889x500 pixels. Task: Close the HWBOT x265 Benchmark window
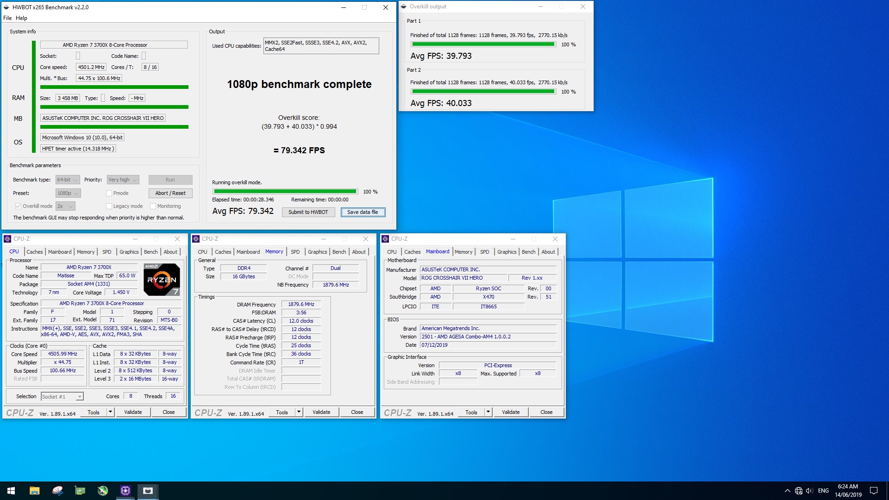(385, 7)
